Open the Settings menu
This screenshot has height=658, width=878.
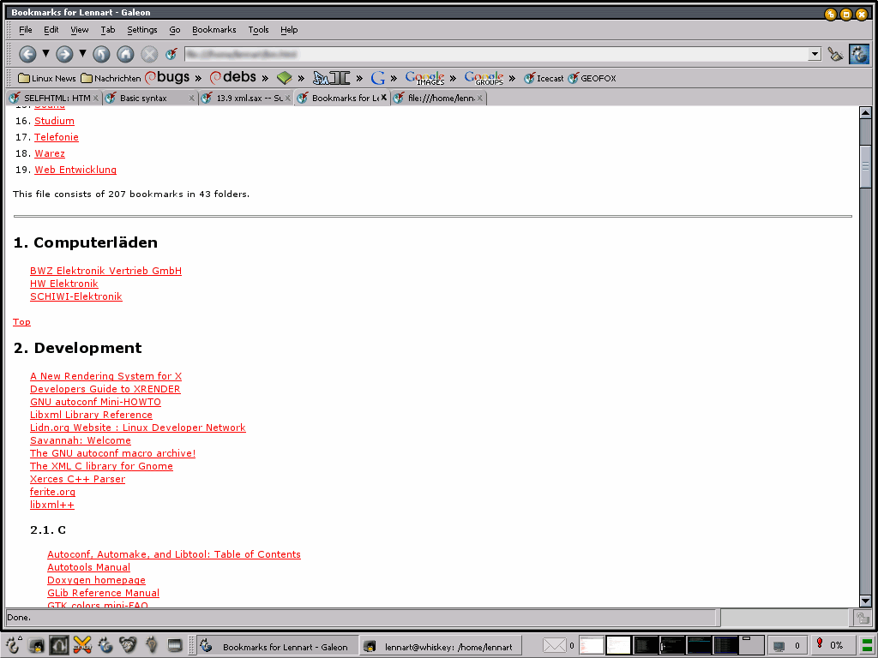click(142, 30)
